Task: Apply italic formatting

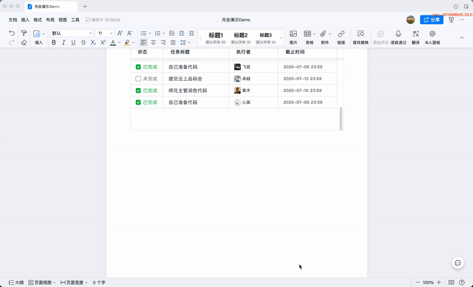Action: [63, 43]
